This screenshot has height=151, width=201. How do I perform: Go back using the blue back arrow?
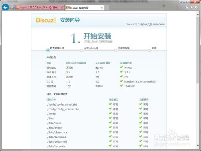(x=6, y=7)
